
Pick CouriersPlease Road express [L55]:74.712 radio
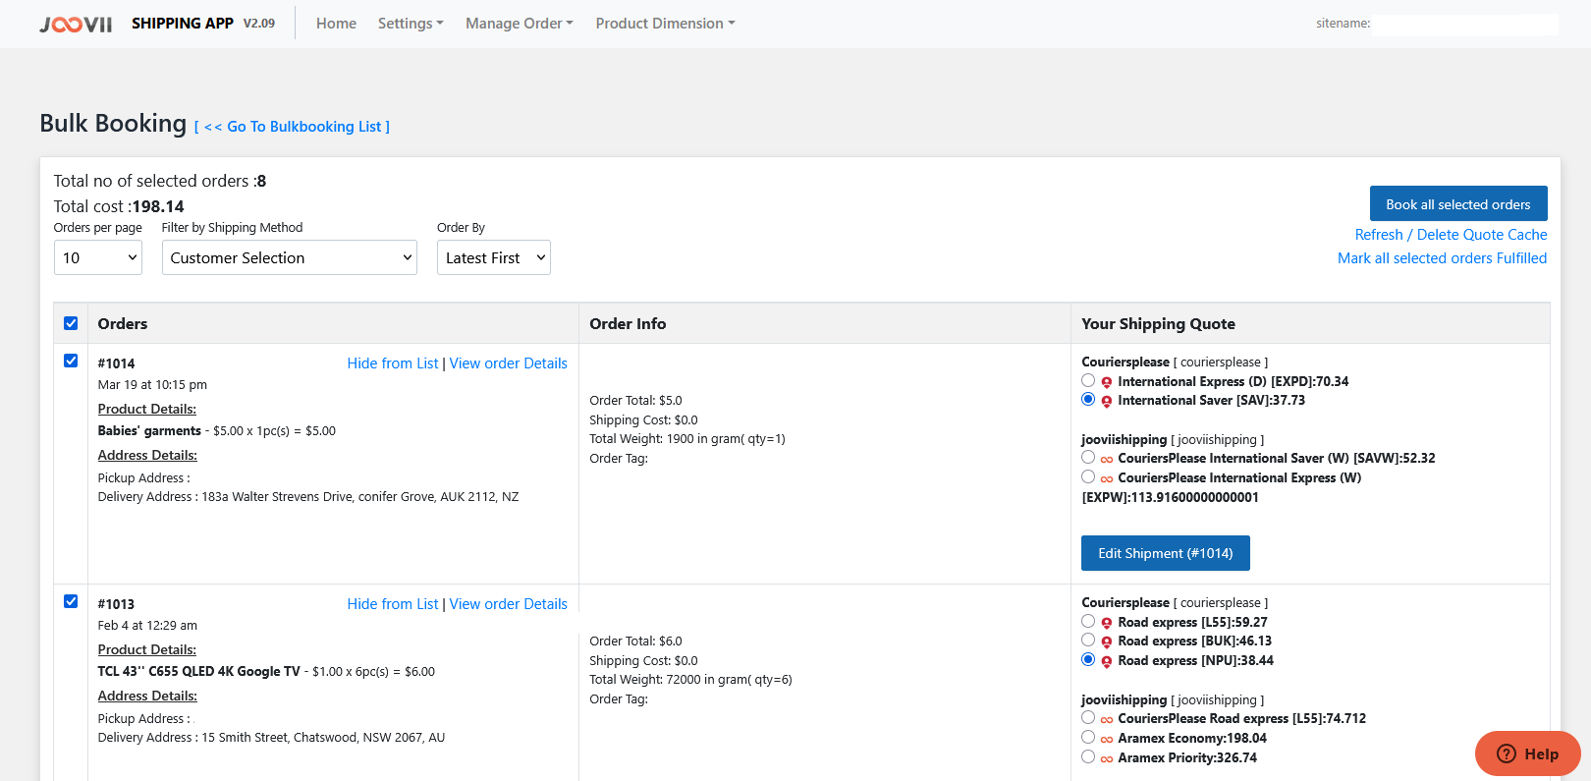coord(1088,717)
